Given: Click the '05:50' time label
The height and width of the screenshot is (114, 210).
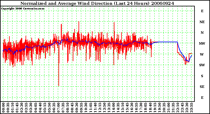Looking at the screenshot, I should point(49,108).
